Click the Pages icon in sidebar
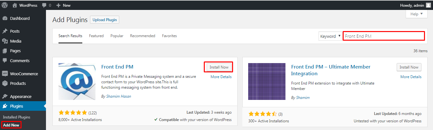Viewport: 433px width, 130px height. coord(5,51)
